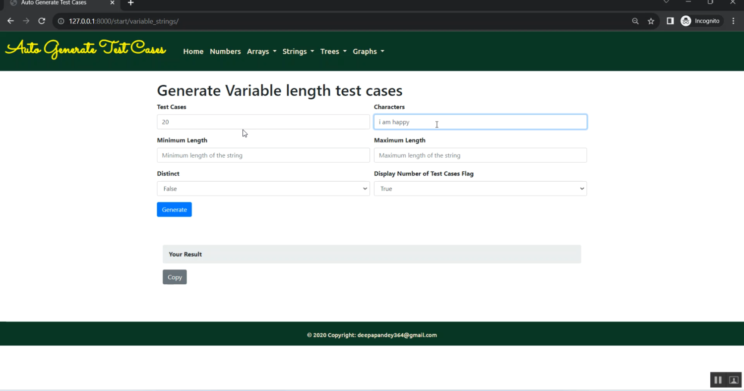744x391 pixels.
Task: Open Display Number of Test Cases Flag dropdown
Action: click(480, 189)
